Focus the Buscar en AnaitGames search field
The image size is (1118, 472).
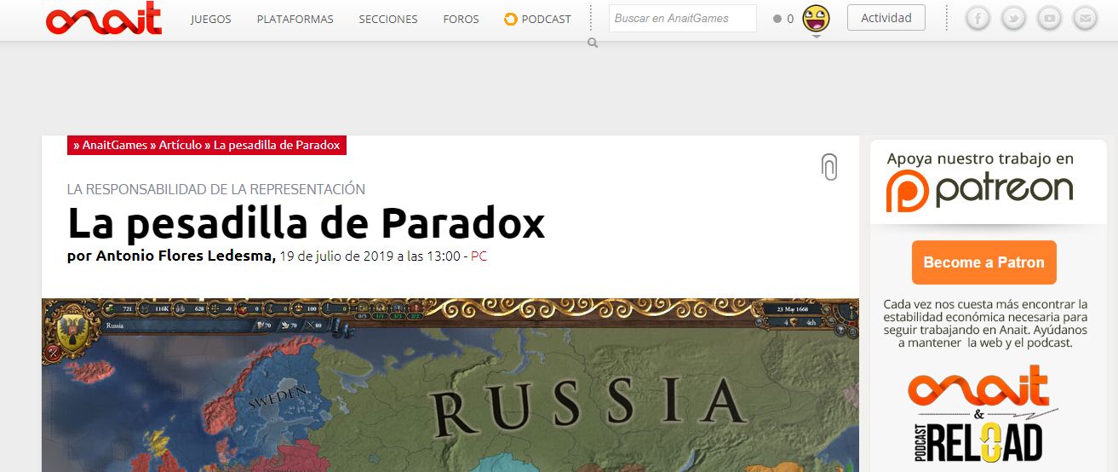[682, 19]
